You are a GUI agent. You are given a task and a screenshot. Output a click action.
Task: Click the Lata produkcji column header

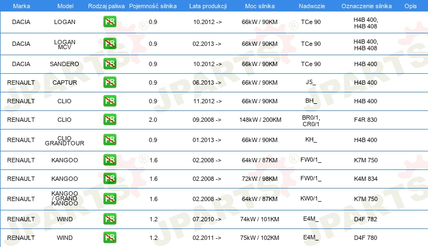point(208,6)
